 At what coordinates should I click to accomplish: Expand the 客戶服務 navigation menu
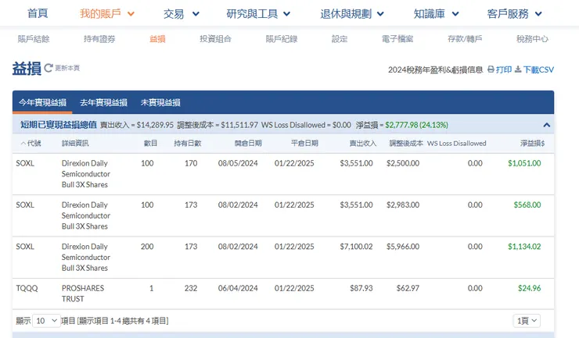(515, 14)
